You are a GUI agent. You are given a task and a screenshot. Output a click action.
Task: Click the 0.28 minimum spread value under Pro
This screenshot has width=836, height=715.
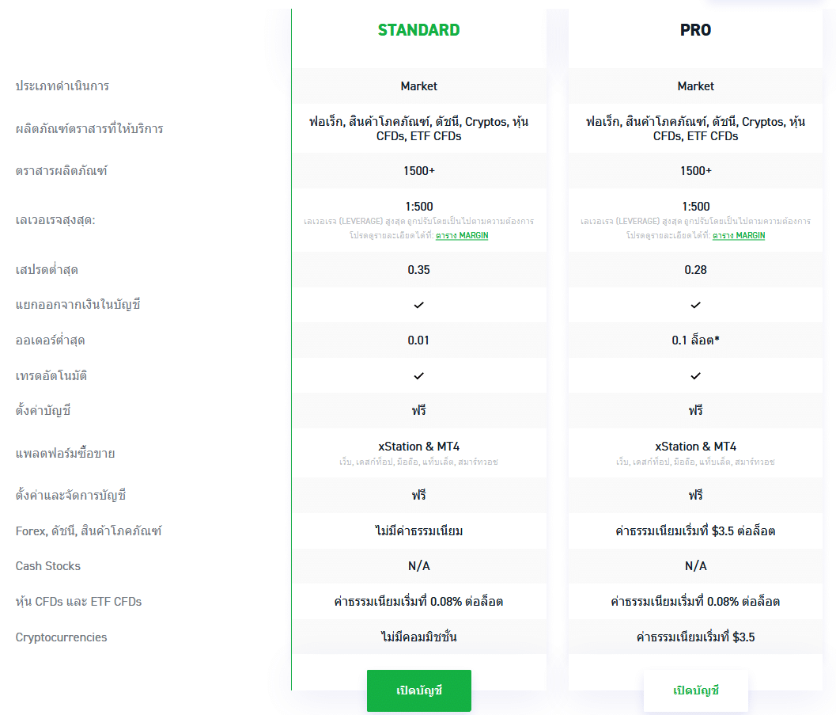[x=695, y=270]
